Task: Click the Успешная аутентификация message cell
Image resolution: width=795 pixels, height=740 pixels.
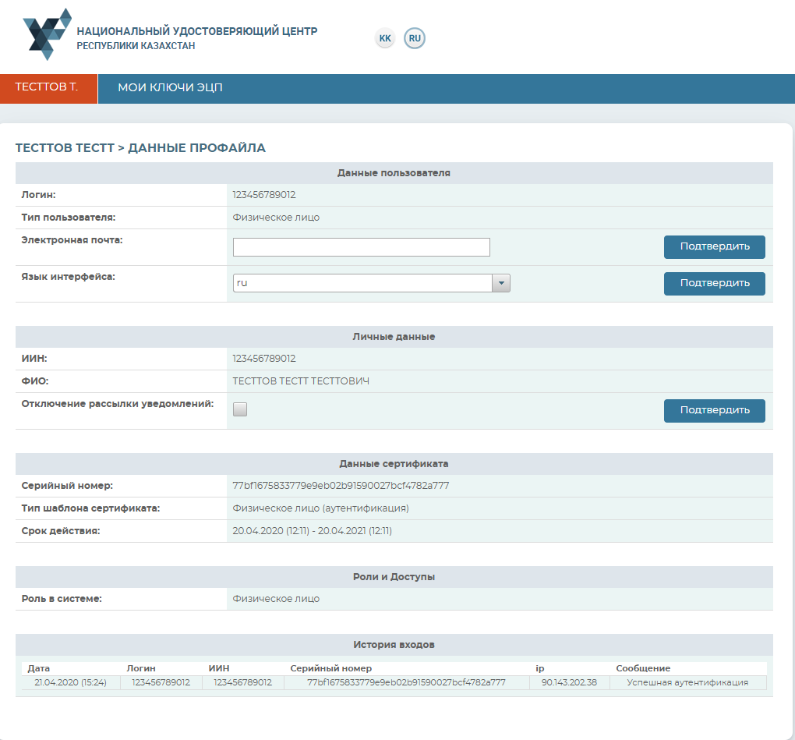Action: click(x=687, y=682)
